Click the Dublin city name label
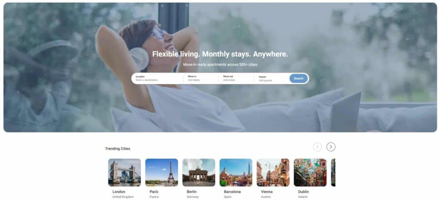This screenshot has height=202, width=441. [x=304, y=192]
